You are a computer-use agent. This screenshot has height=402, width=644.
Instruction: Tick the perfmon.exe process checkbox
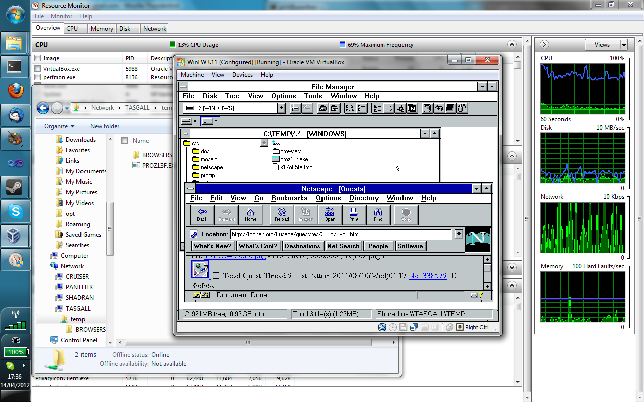tap(37, 77)
